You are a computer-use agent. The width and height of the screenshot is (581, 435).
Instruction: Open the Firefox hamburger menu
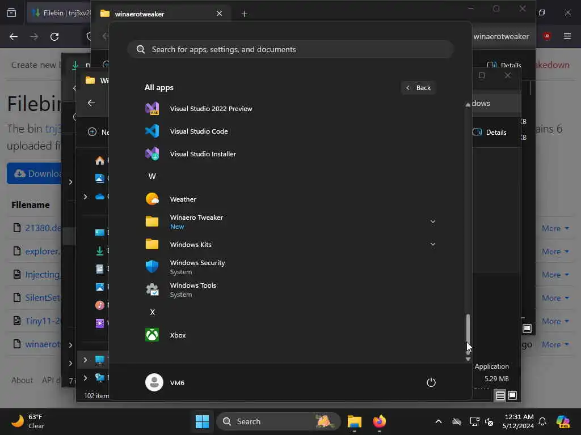(x=567, y=36)
